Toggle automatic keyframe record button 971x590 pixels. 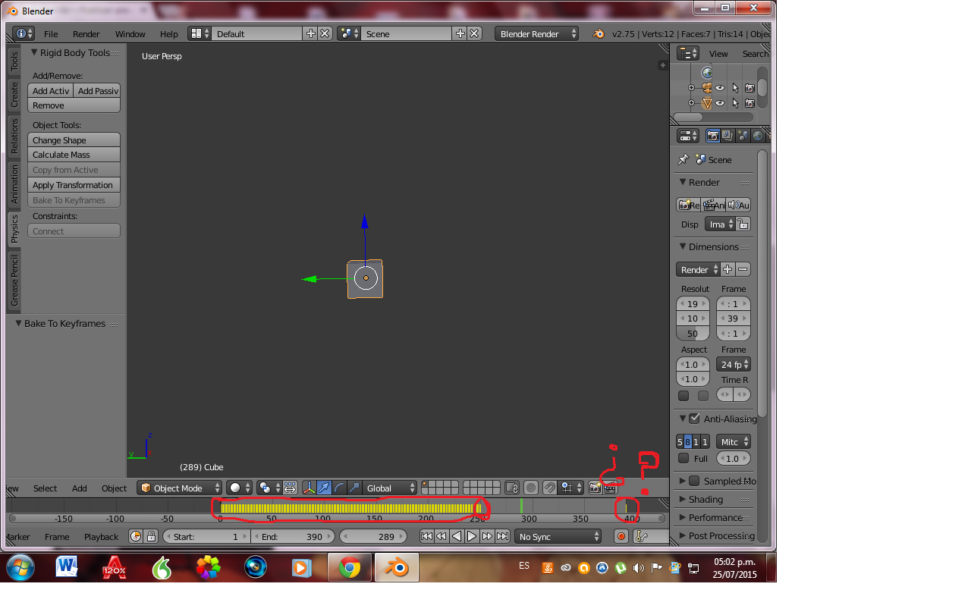click(x=621, y=536)
